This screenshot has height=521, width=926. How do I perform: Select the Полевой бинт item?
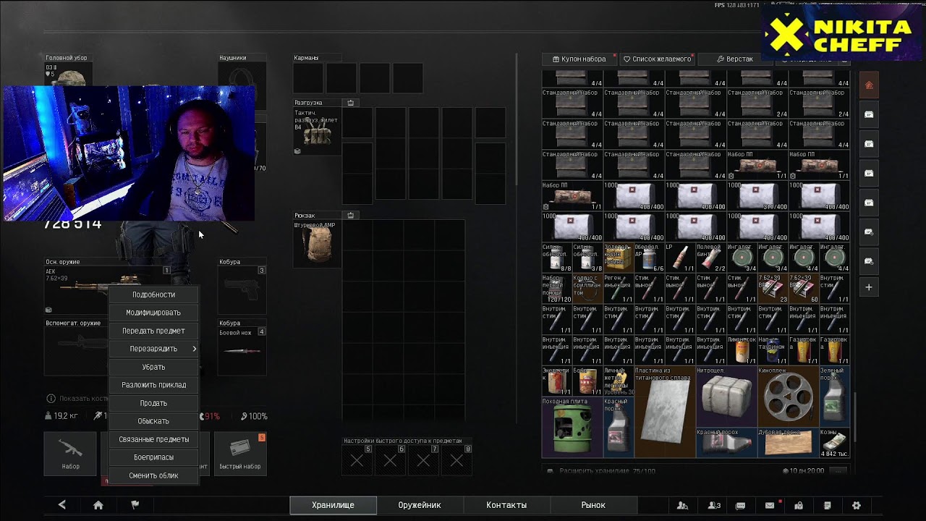pyautogui.click(x=710, y=258)
